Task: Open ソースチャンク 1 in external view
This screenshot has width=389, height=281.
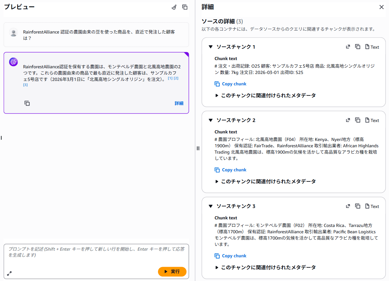Action: point(348,47)
